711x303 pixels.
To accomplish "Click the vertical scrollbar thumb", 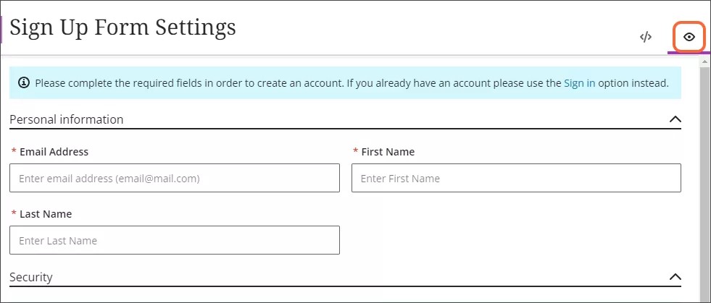I will pos(703,181).
